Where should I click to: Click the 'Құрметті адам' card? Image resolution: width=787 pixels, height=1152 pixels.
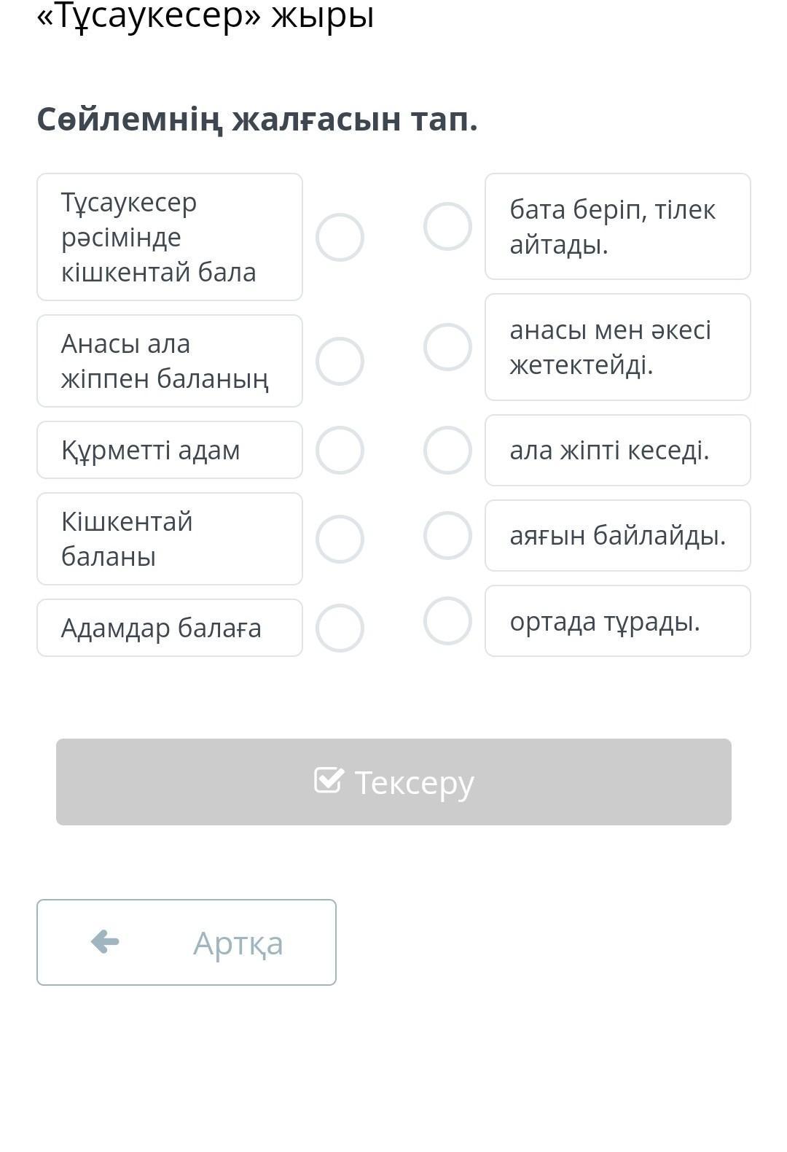pos(170,450)
